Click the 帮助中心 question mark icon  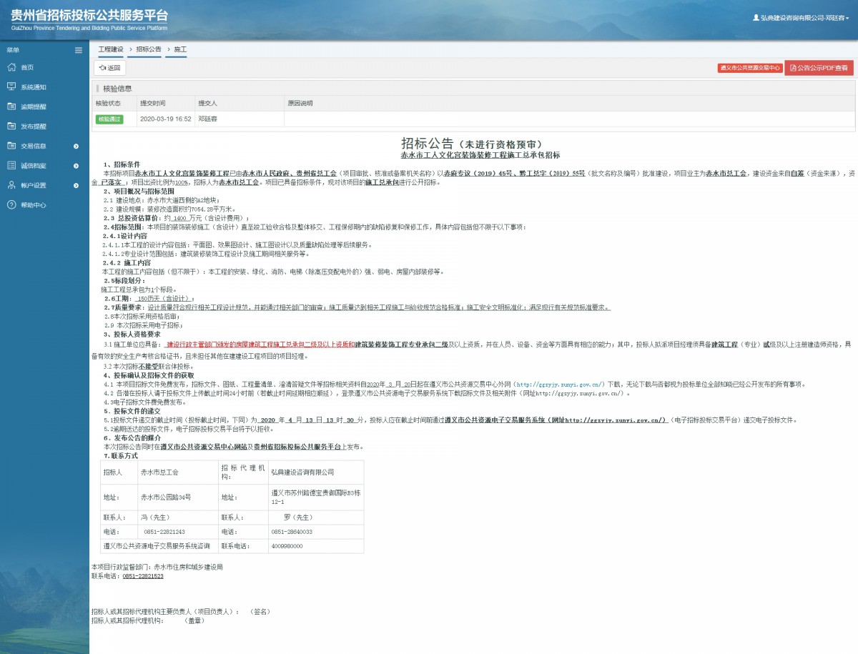click(11, 205)
